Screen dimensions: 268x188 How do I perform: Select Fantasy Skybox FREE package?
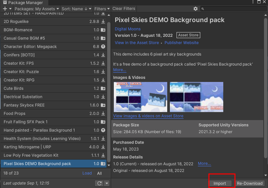click(54, 105)
